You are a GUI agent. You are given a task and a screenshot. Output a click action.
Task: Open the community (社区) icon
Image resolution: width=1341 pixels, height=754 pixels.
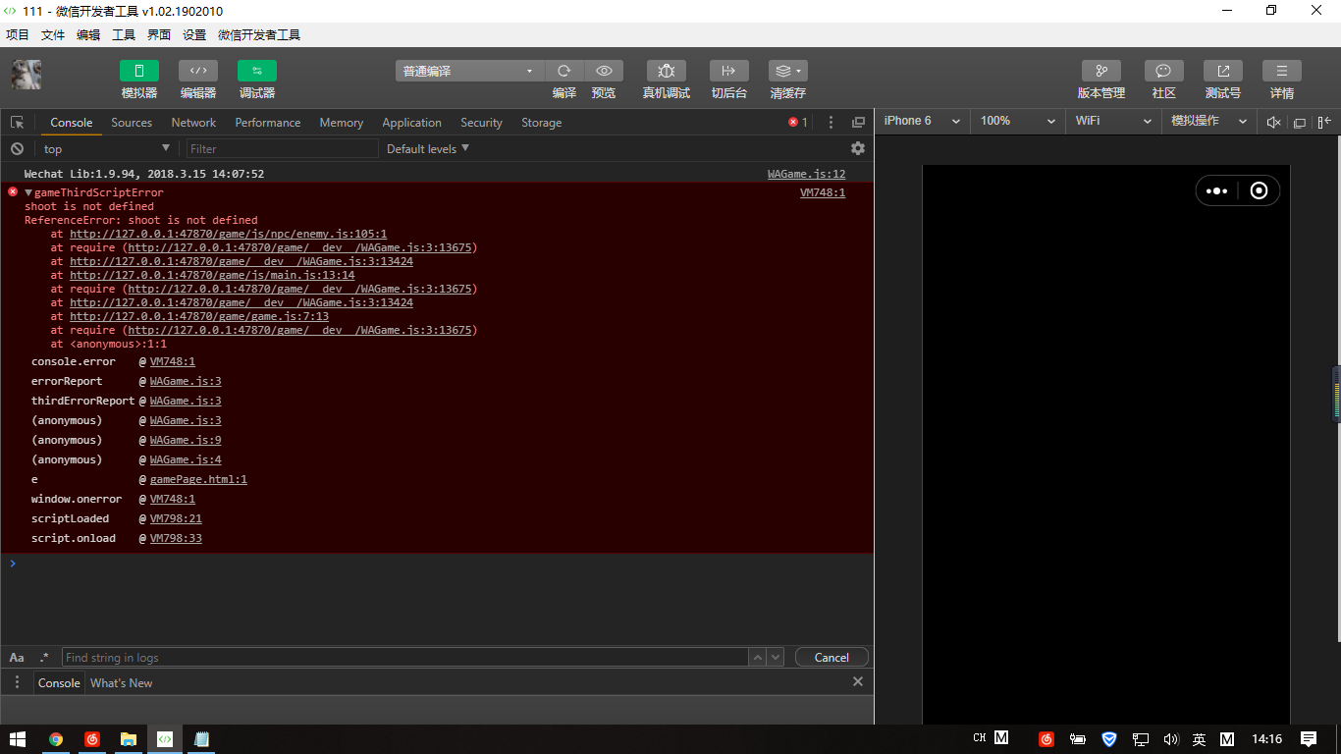(x=1164, y=71)
